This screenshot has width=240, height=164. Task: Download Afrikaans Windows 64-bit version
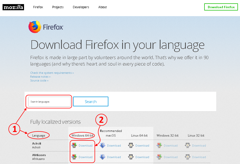[86, 157]
